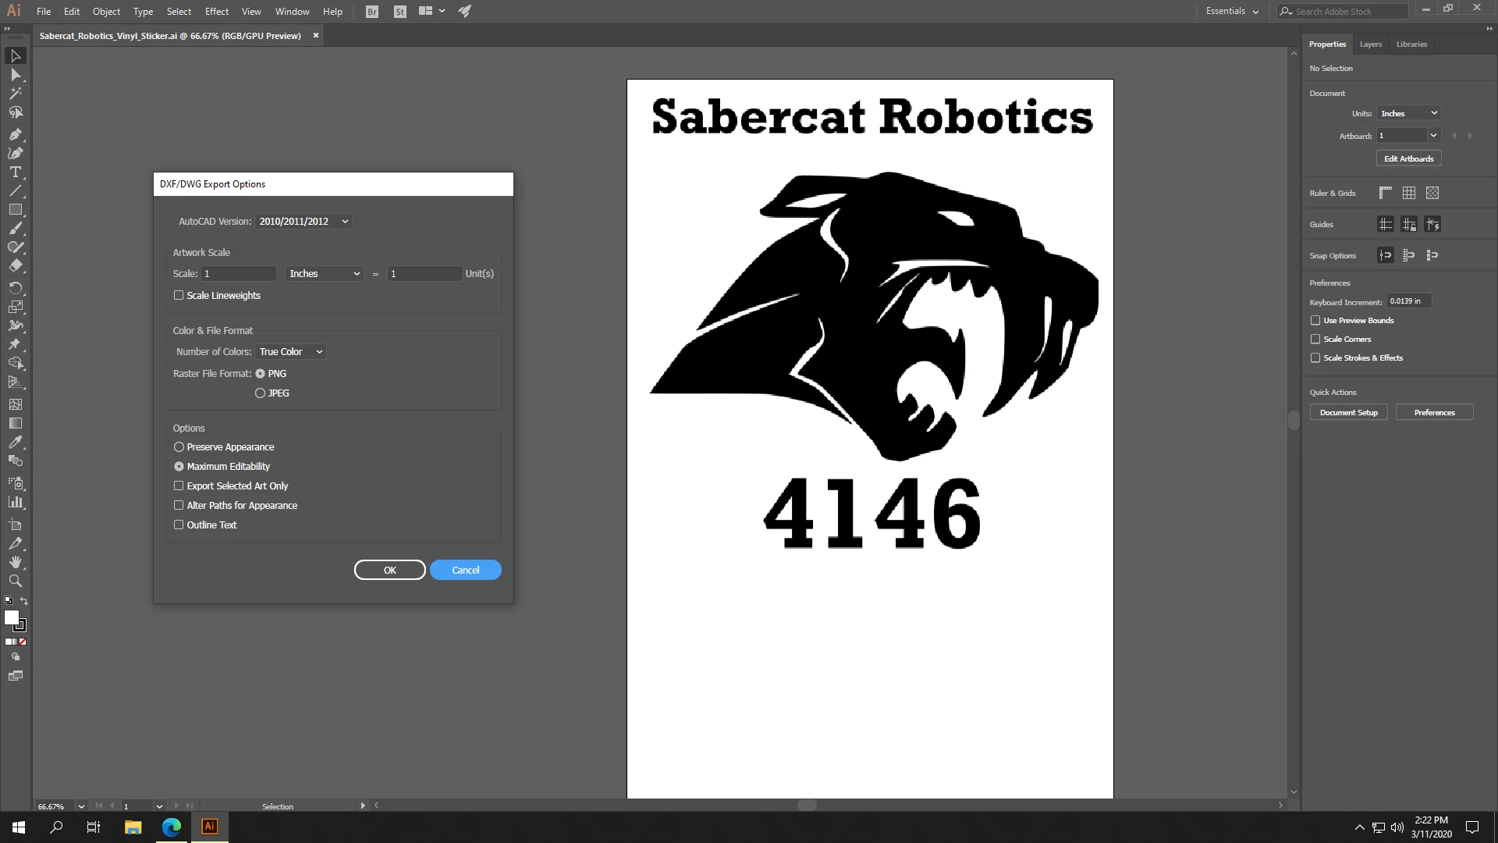Enable Scale Lineweights checkbox
1498x843 pixels.
click(x=179, y=295)
